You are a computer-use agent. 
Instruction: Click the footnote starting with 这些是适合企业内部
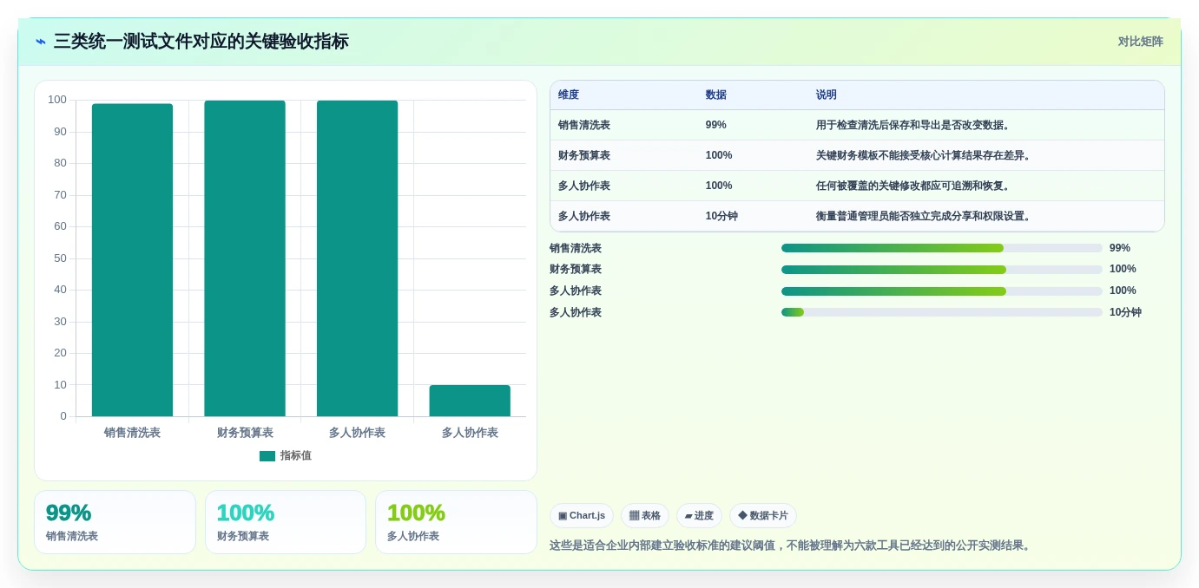point(791,546)
